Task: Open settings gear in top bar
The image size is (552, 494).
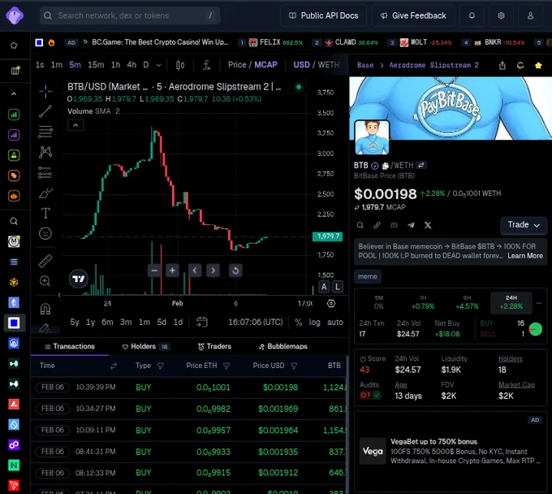Action: (x=501, y=15)
